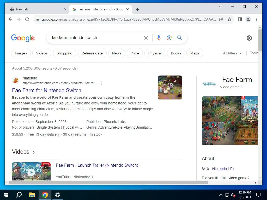Open more options beside Video game label
267x200 pixels.
tap(242, 87)
